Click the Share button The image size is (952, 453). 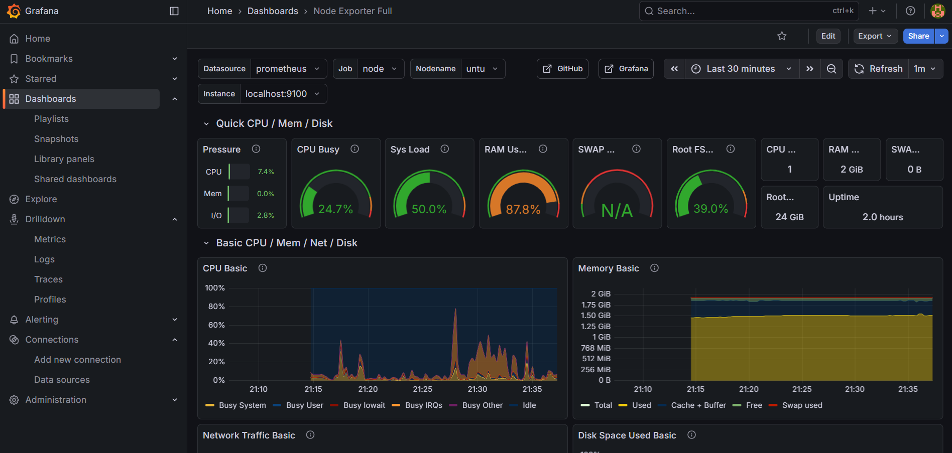(918, 36)
